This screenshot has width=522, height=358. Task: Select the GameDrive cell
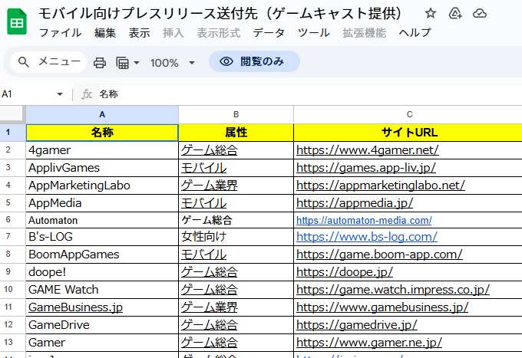(102, 325)
